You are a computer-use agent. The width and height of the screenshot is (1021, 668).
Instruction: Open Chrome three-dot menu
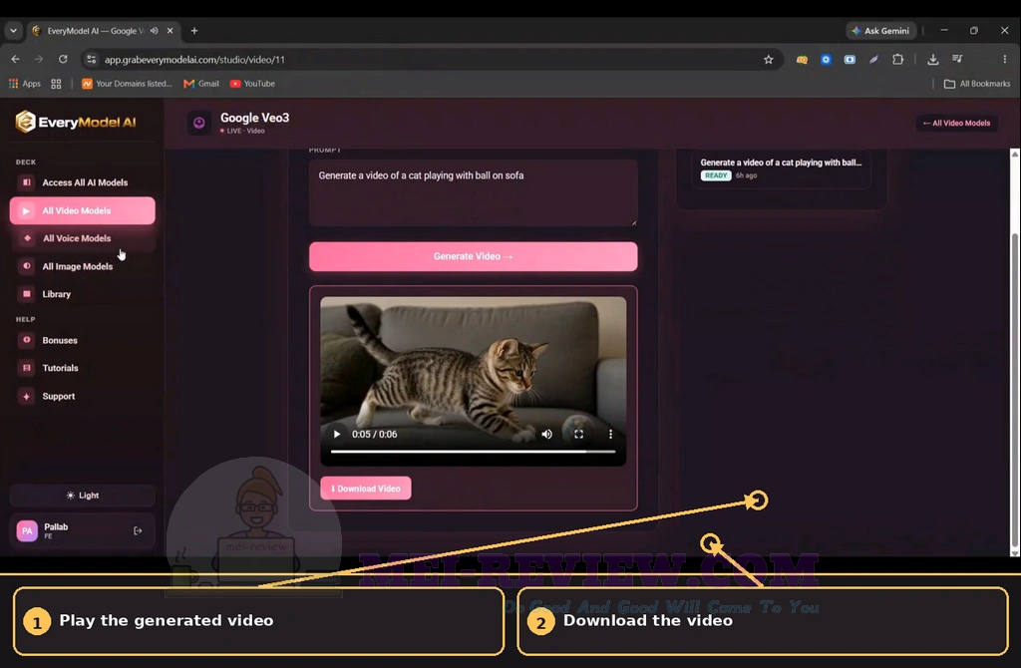1005,59
